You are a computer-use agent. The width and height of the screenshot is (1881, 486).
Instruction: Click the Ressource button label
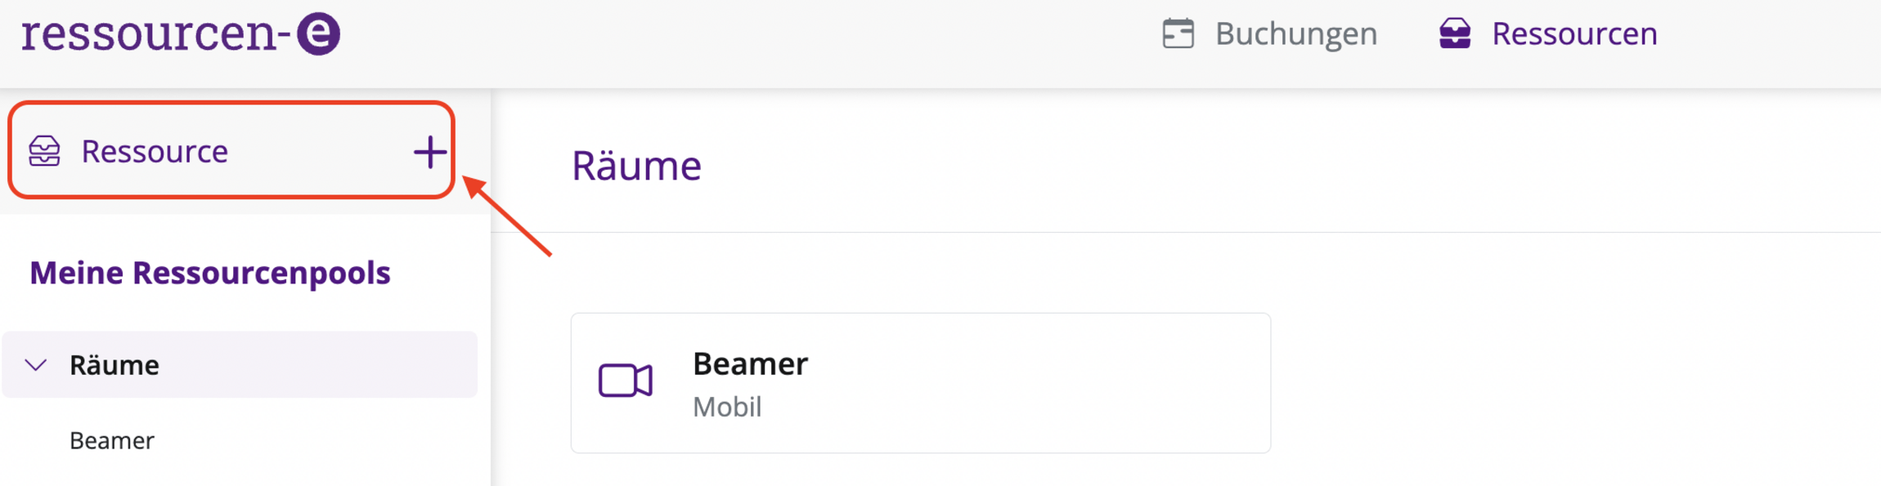pos(155,151)
